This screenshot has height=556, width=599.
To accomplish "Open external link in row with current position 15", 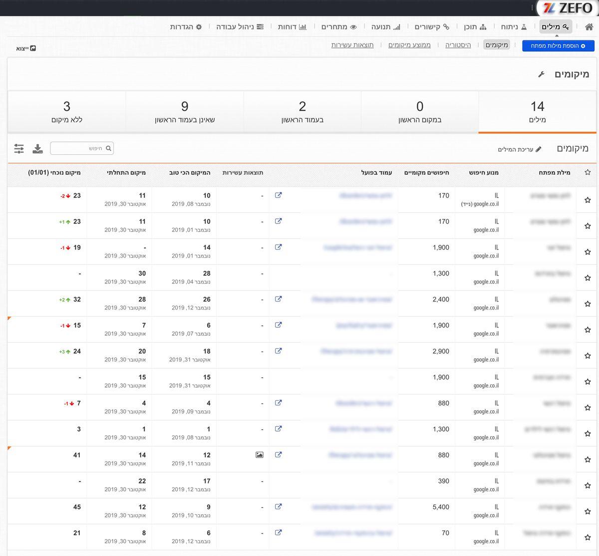I will (x=279, y=325).
